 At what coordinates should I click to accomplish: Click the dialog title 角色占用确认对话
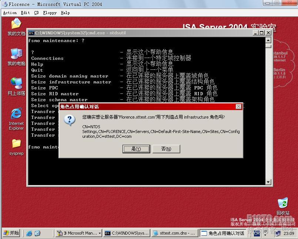[80, 107]
